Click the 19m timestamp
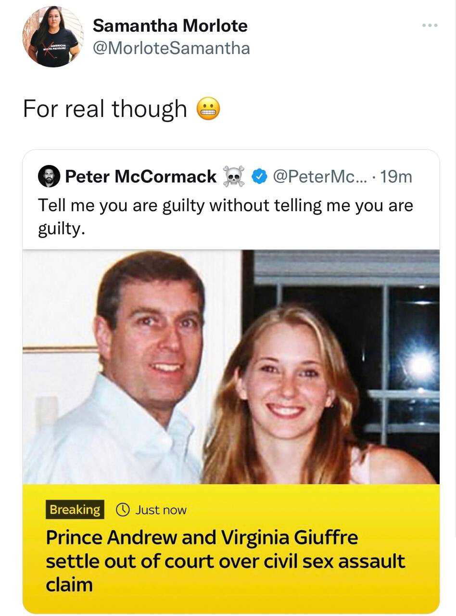 [x=396, y=177]
